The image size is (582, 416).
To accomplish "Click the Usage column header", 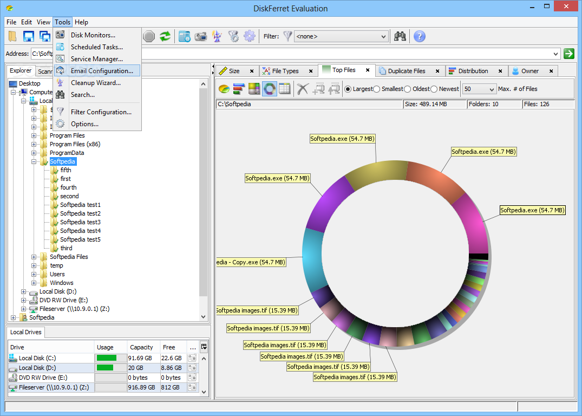I will tap(110, 347).
